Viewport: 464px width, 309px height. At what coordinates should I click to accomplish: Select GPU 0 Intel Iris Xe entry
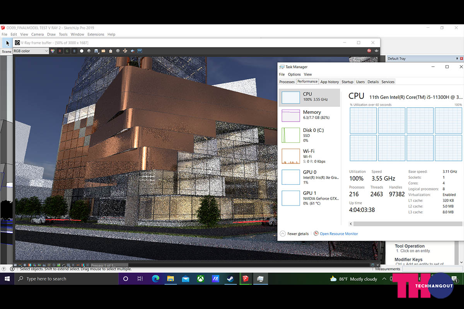tap(309, 177)
